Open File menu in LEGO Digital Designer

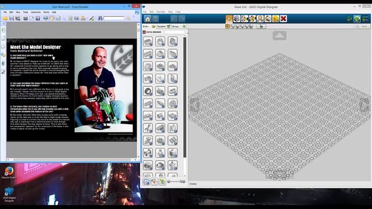(x=145, y=12)
